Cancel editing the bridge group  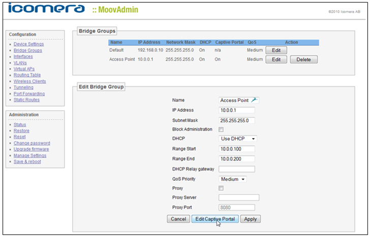click(178, 219)
